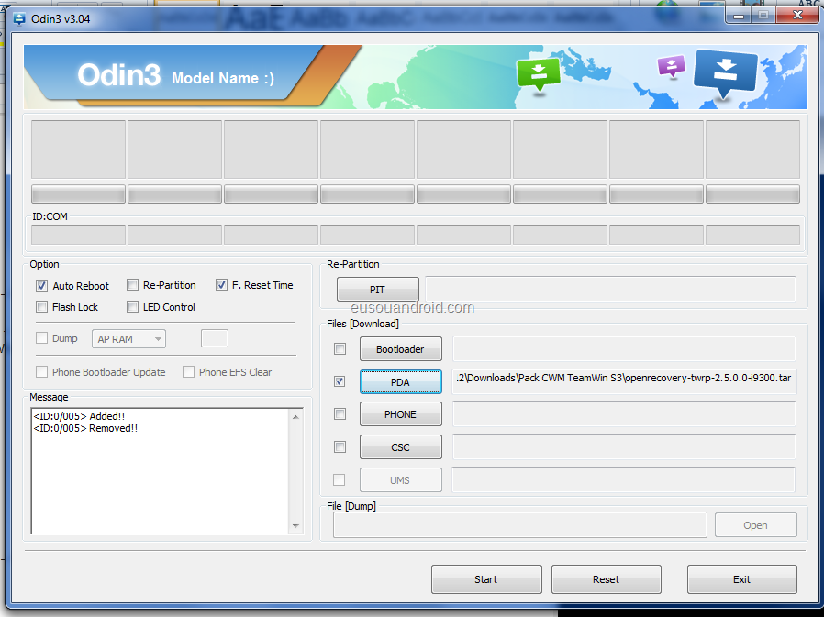Click the small box beside AP RAM dropdown
Viewport: 824px width, 617px height.
(215, 338)
